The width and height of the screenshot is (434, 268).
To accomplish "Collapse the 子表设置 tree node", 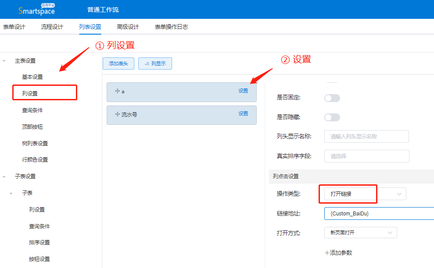I will [x=4, y=176].
